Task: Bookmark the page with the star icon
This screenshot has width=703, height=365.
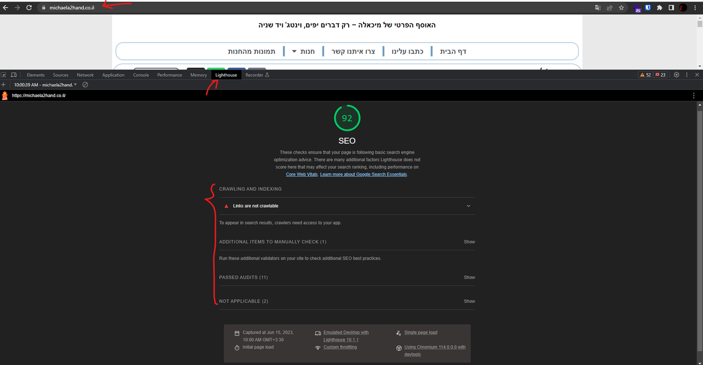Action: pyautogui.click(x=621, y=8)
